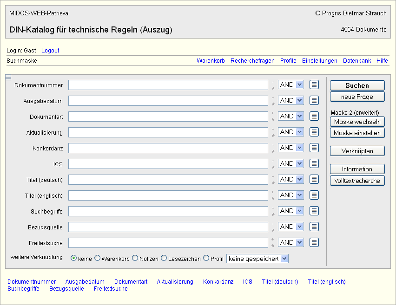396x305 pixels.
Task: Click the Logout link
Action: 50,51
